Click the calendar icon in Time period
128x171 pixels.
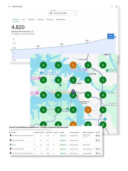tap(51, 13)
